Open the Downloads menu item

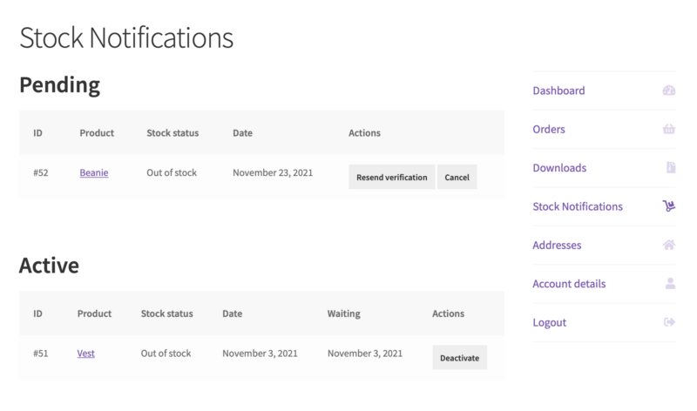pos(559,168)
